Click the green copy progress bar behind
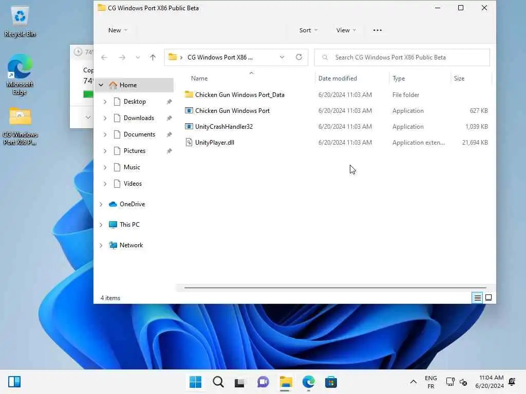Viewport: 526px width, 394px height. pyautogui.click(x=88, y=94)
